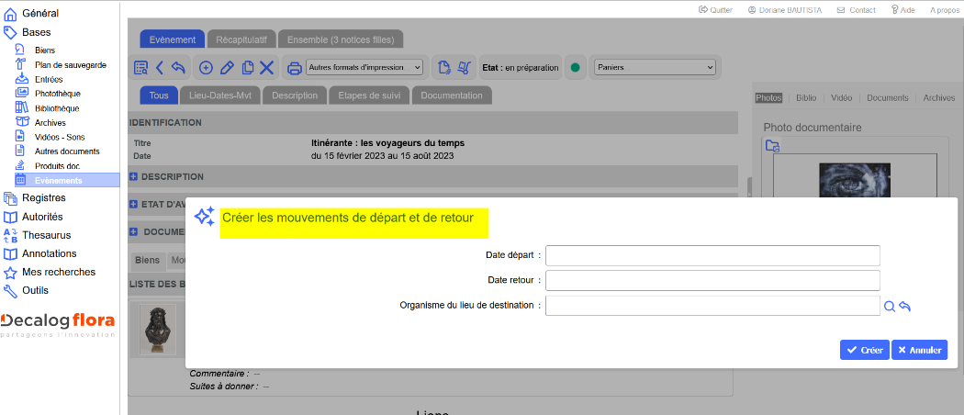The width and height of the screenshot is (964, 415).
Task: Expand the DESCRIPTION section
Action: click(133, 176)
